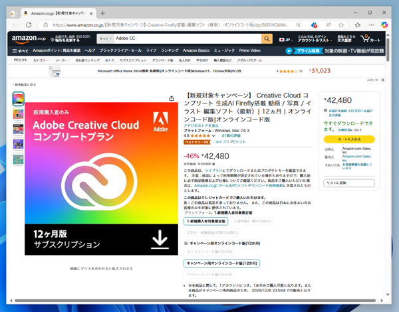Expand the カテゴリー submenu dropdown

41,60
